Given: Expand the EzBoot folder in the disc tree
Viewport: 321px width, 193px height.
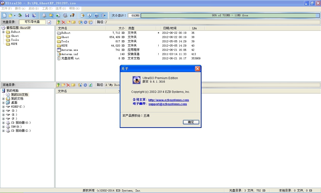Looking at the screenshot, I should (x=3, y=32).
